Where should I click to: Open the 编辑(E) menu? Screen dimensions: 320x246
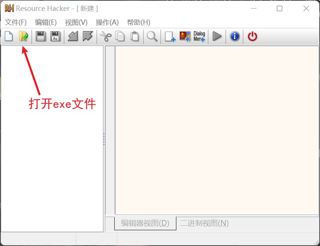[46, 22]
